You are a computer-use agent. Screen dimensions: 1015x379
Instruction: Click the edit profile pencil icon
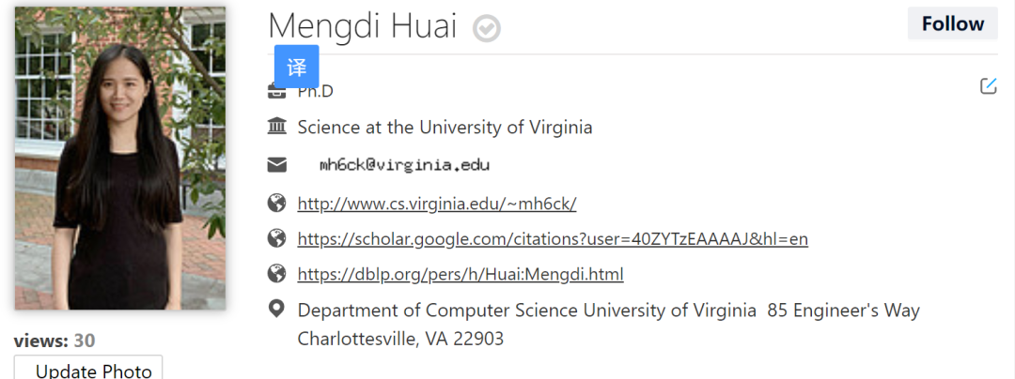point(988,86)
